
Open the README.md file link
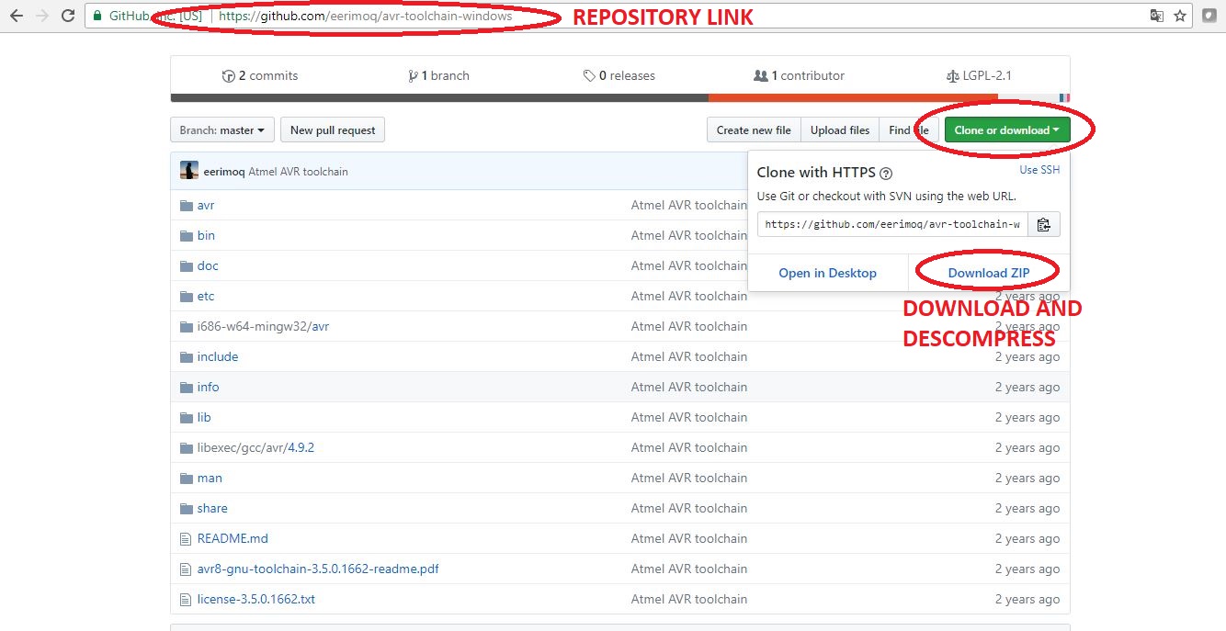pos(233,539)
